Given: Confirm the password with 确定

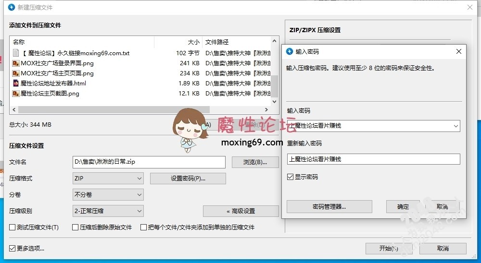Looking at the screenshot, I should (x=403, y=207).
